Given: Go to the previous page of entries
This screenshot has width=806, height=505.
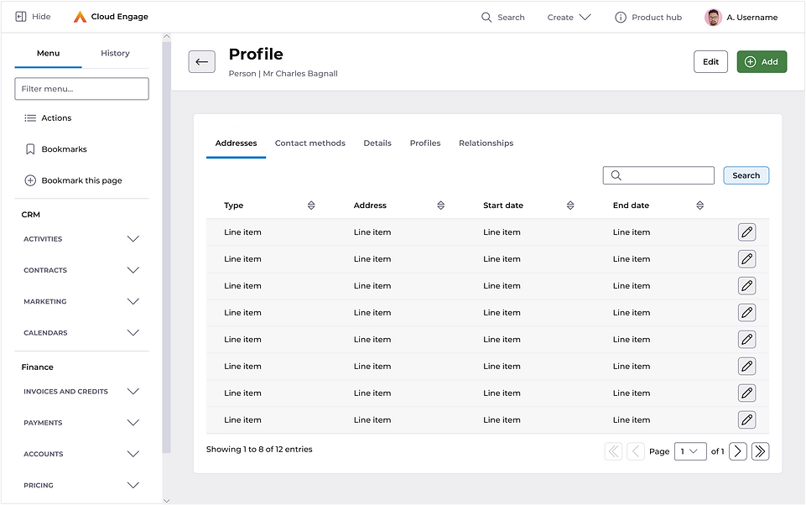Looking at the screenshot, I should (636, 451).
